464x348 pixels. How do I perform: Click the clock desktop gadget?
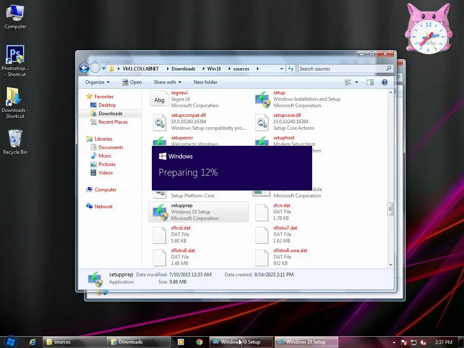coord(428,29)
